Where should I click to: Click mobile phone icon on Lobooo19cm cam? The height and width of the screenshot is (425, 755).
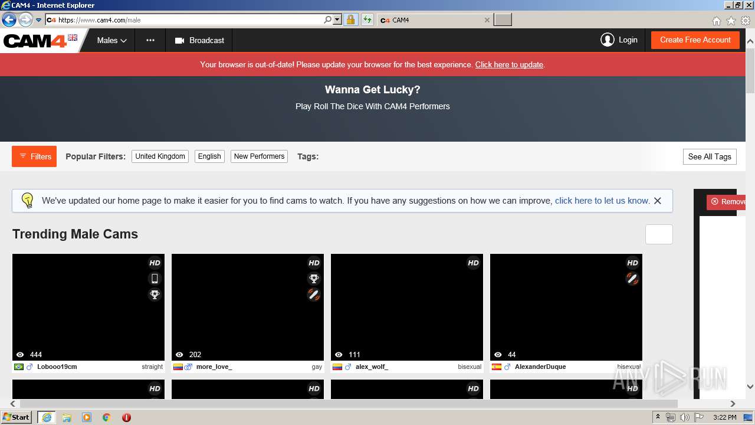[x=155, y=279]
